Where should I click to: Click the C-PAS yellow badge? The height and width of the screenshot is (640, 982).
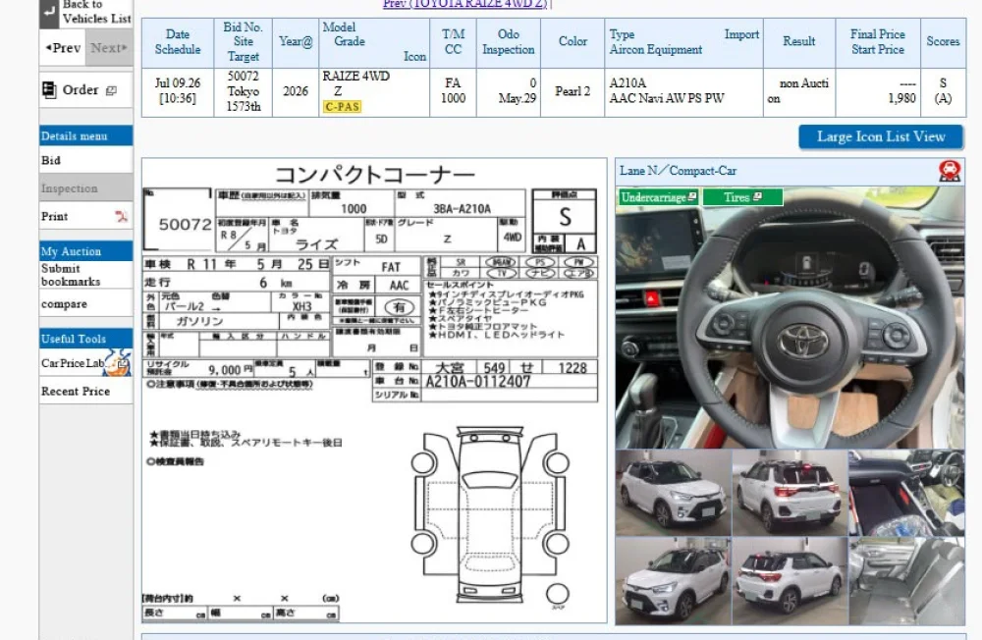pos(342,106)
